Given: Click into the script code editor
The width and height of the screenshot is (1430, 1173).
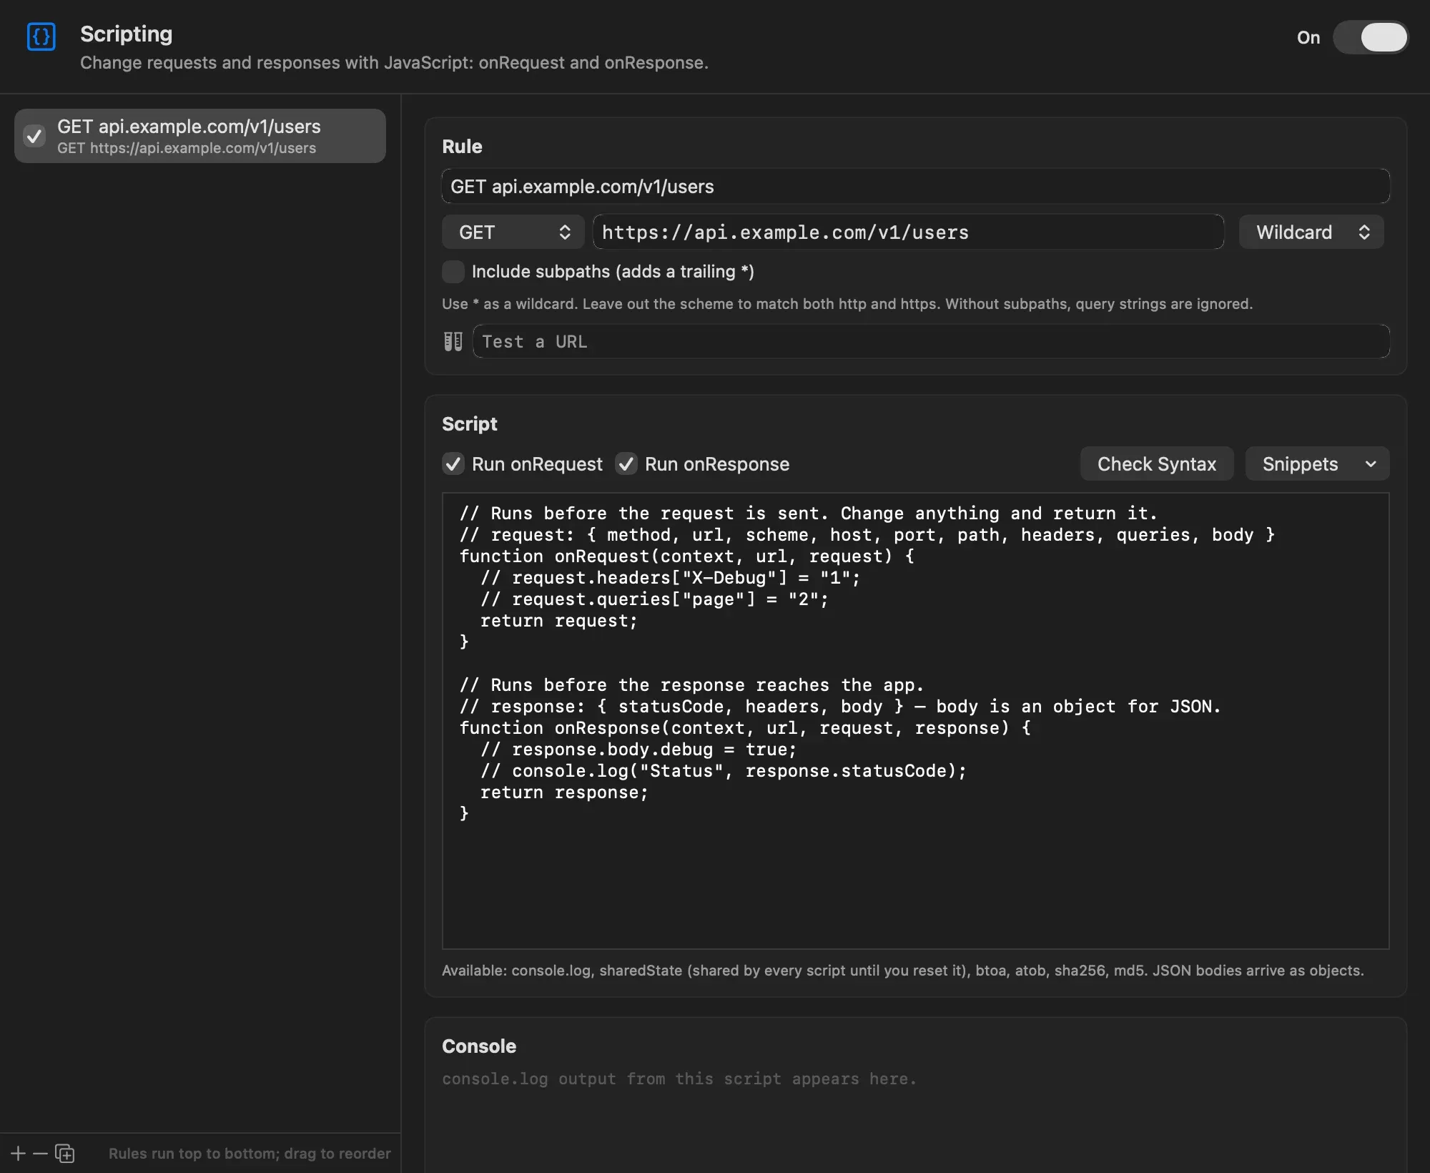Looking at the screenshot, I should (x=915, y=721).
